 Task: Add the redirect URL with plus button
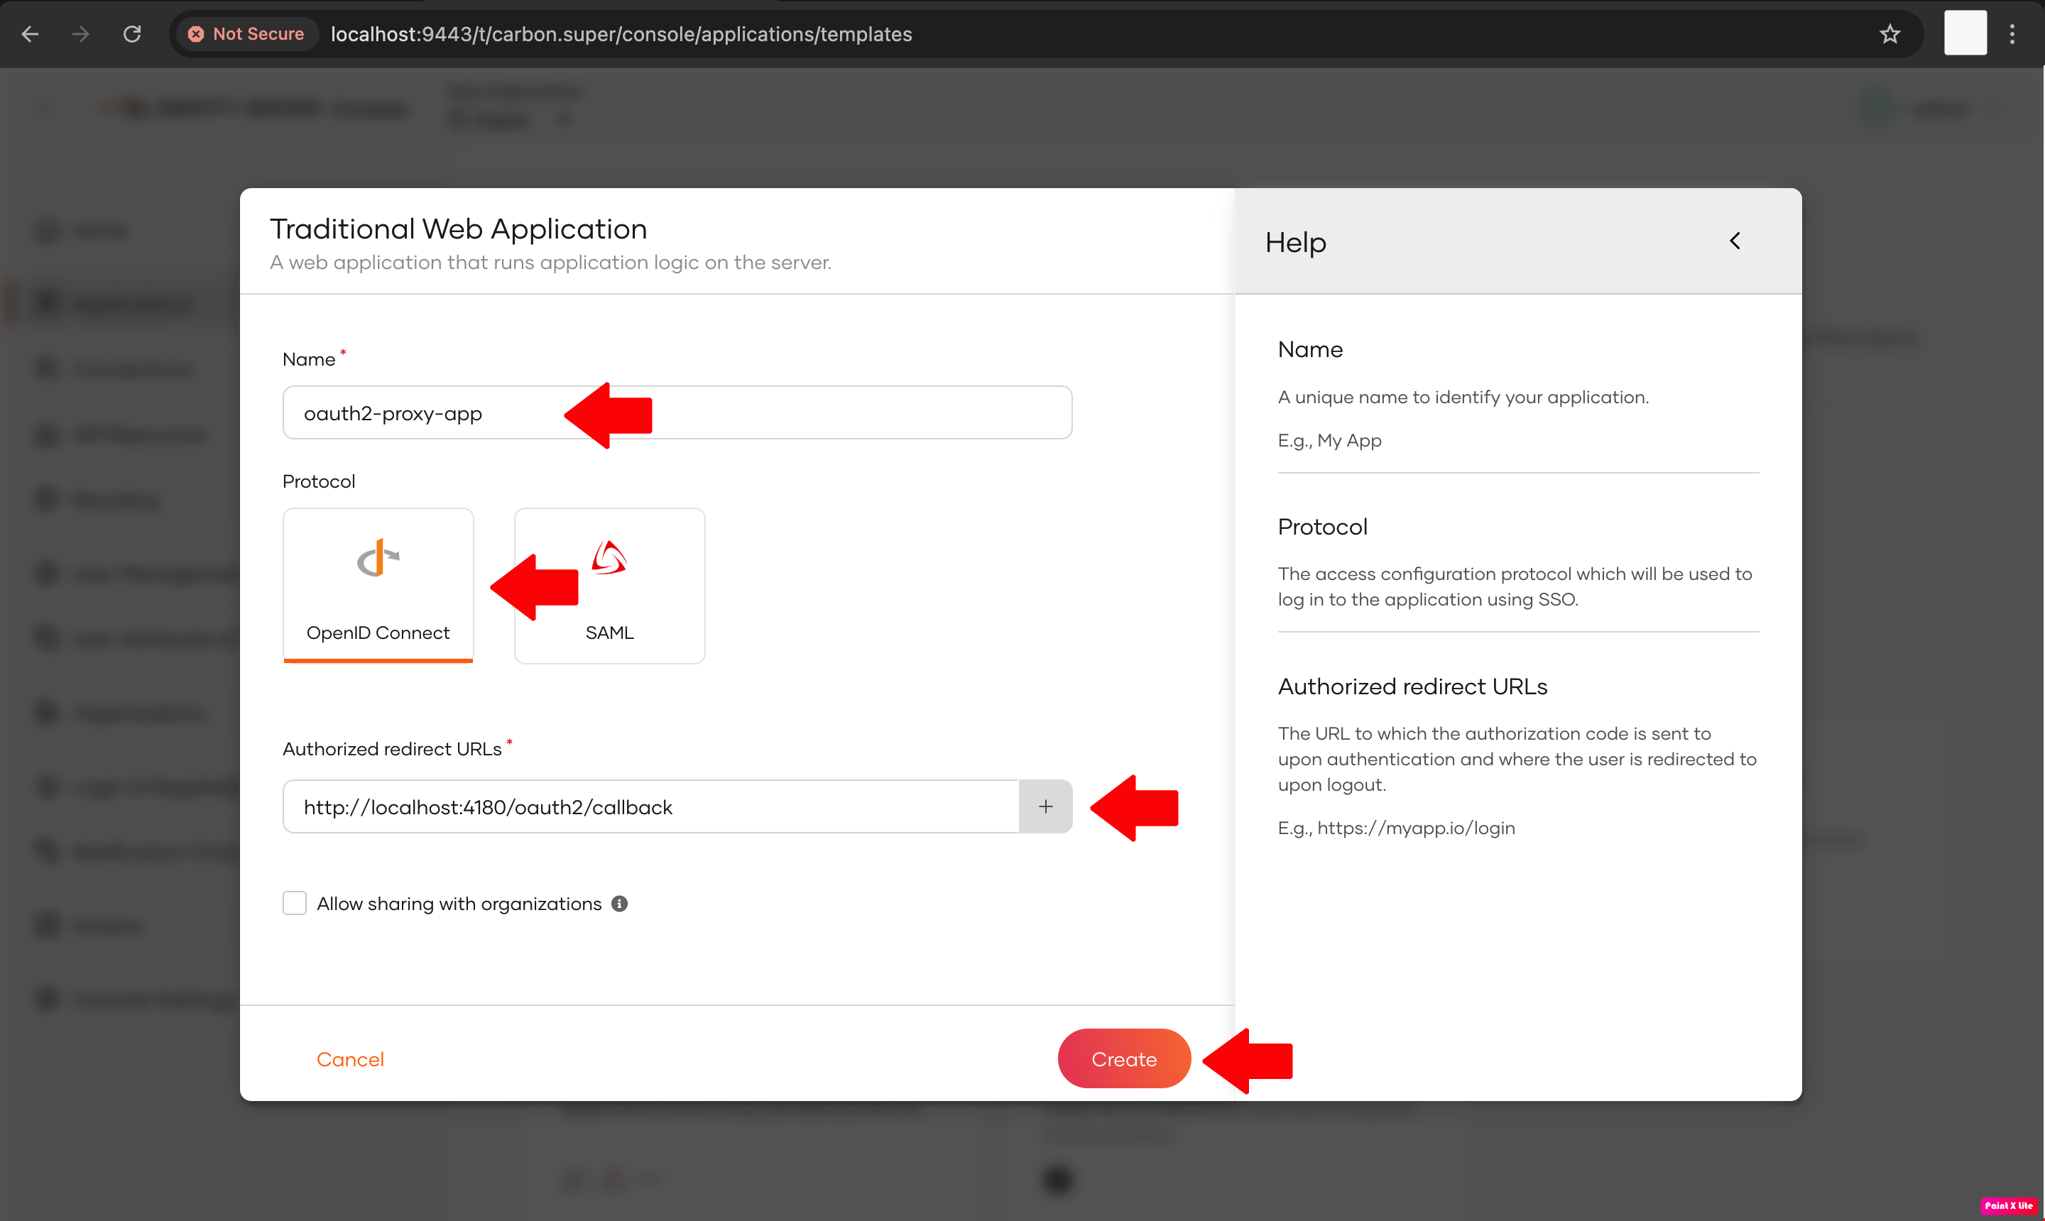(1045, 806)
